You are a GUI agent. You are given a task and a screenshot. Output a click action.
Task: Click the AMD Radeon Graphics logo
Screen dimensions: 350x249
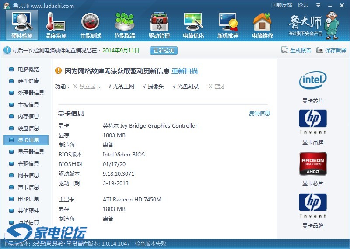[x=312, y=163]
